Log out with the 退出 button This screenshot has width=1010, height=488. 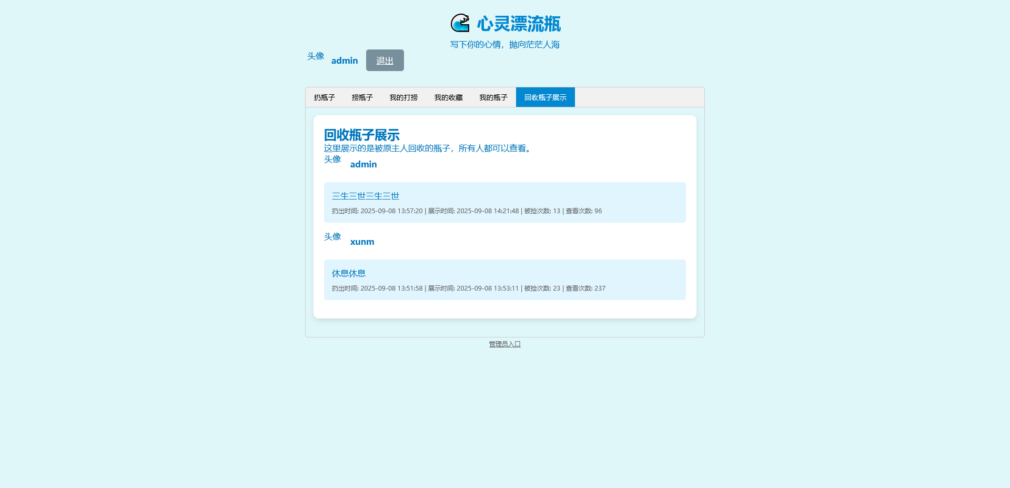click(x=385, y=61)
